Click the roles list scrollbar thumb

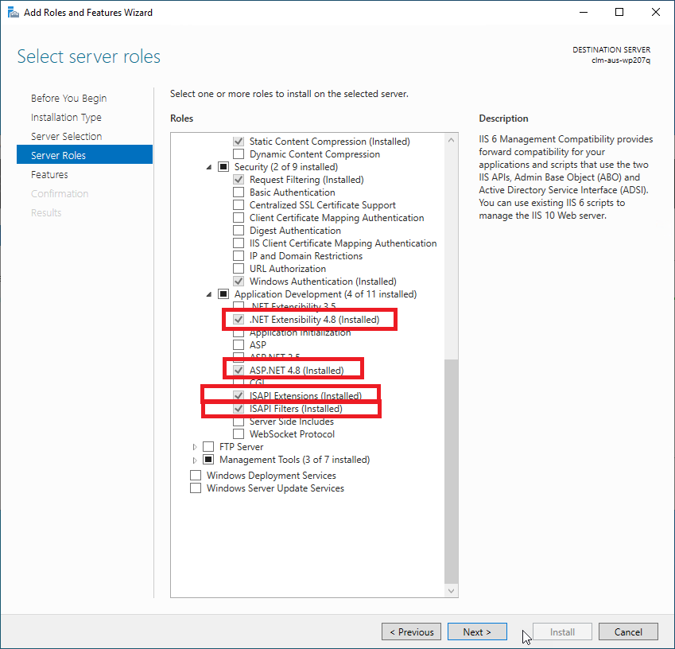(451, 472)
